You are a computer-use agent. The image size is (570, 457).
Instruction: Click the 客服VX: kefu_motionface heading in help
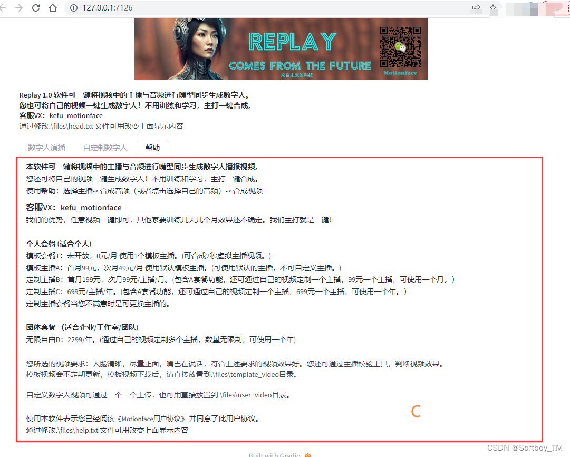click(74, 208)
